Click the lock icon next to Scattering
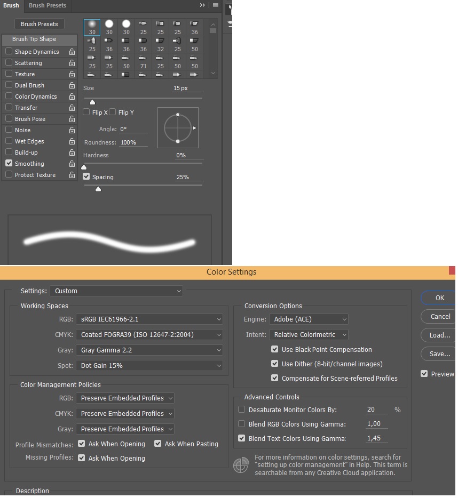Screen dimensions: 458x498 (x=72, y=63)
